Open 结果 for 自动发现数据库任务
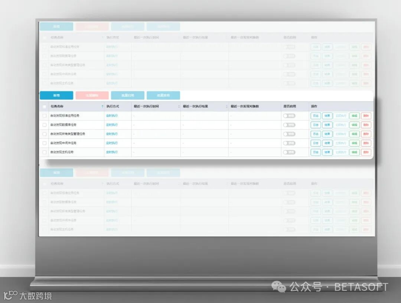The width and height of the screenshot is (401, 303). [327, 125]
